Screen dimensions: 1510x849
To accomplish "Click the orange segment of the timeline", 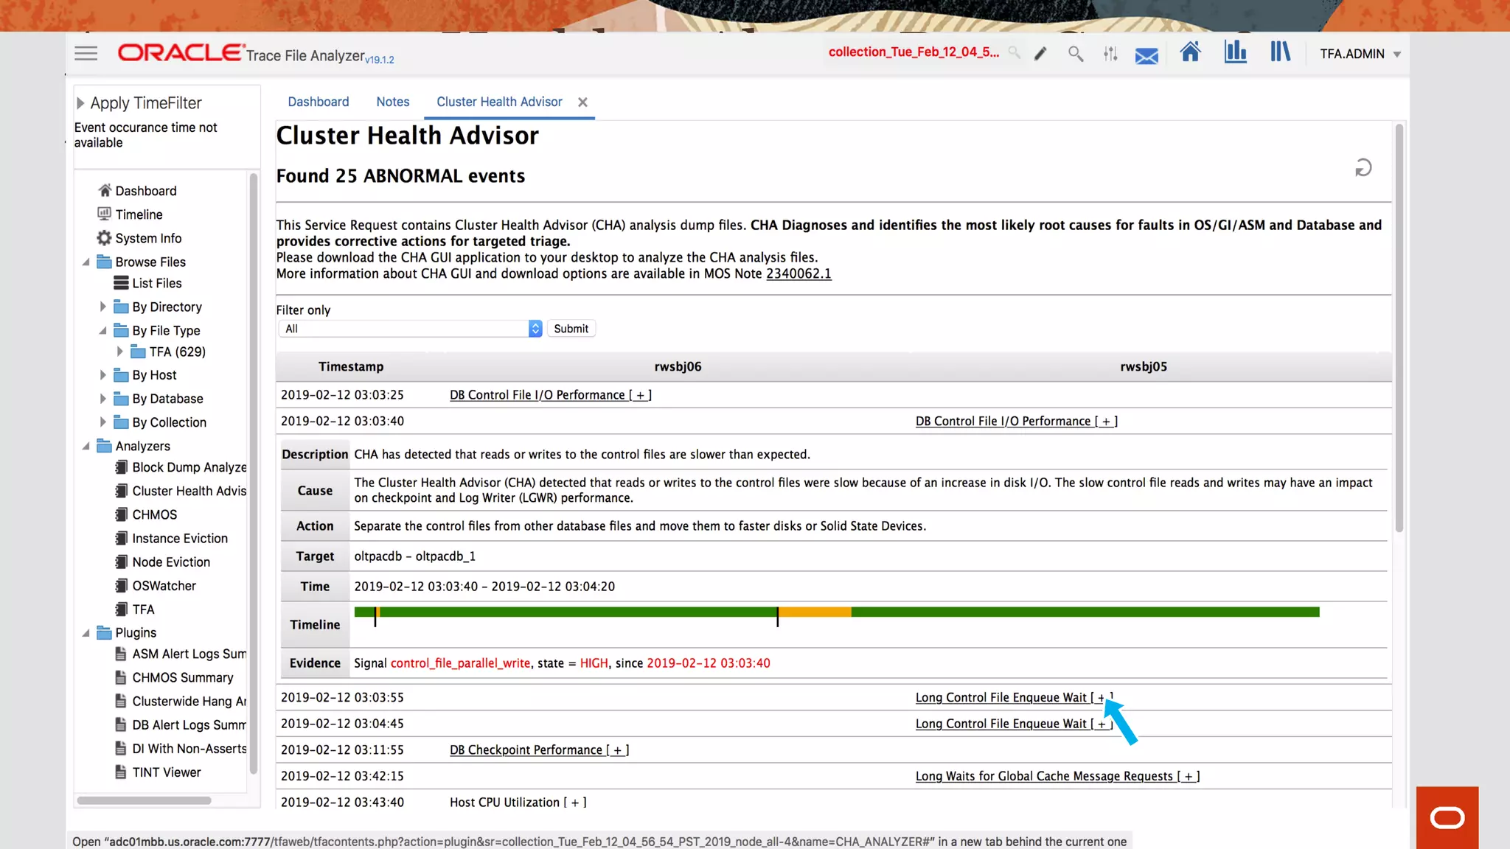I will pyautogui.click(x=815, y=612).
